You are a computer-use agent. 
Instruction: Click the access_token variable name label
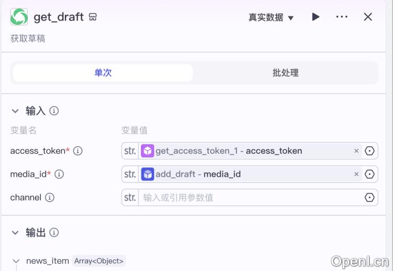click(38, 151)
